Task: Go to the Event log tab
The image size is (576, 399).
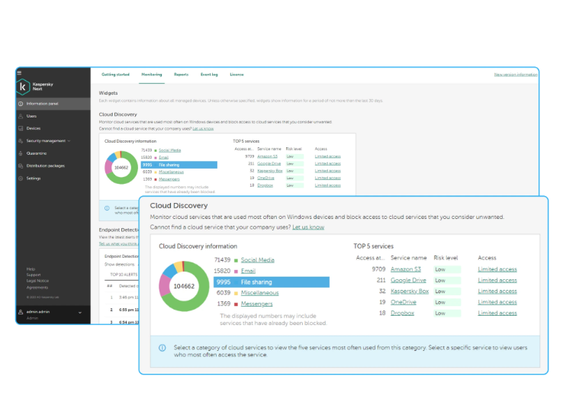Action: pyautogui.click(x=209, y=75)
